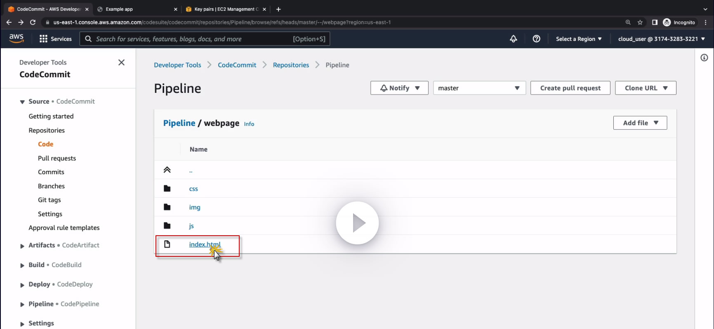The image size is (714, 329).
Task: Focus the AWS services search box
Action: point(205,39)
